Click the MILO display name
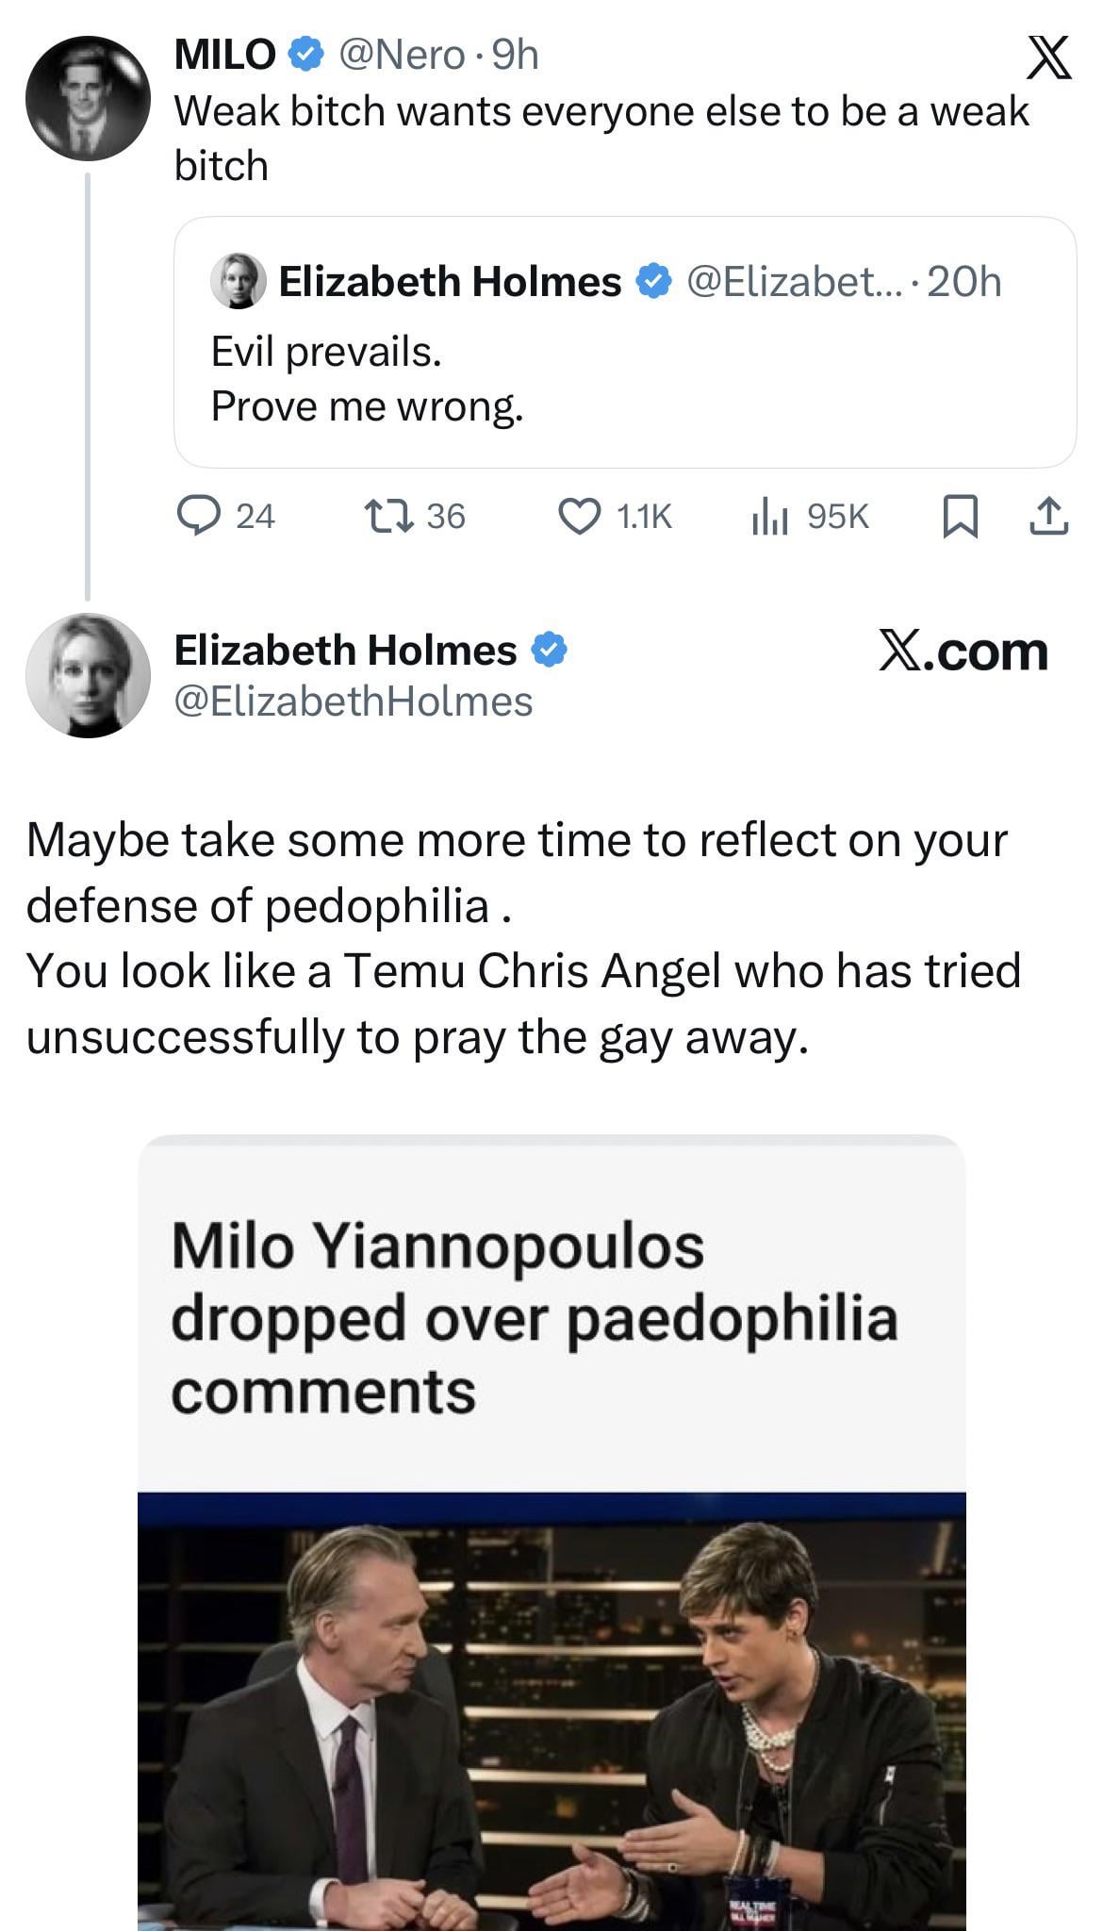The height and width of the screenshot is (1931, 1103). [225, 55]
